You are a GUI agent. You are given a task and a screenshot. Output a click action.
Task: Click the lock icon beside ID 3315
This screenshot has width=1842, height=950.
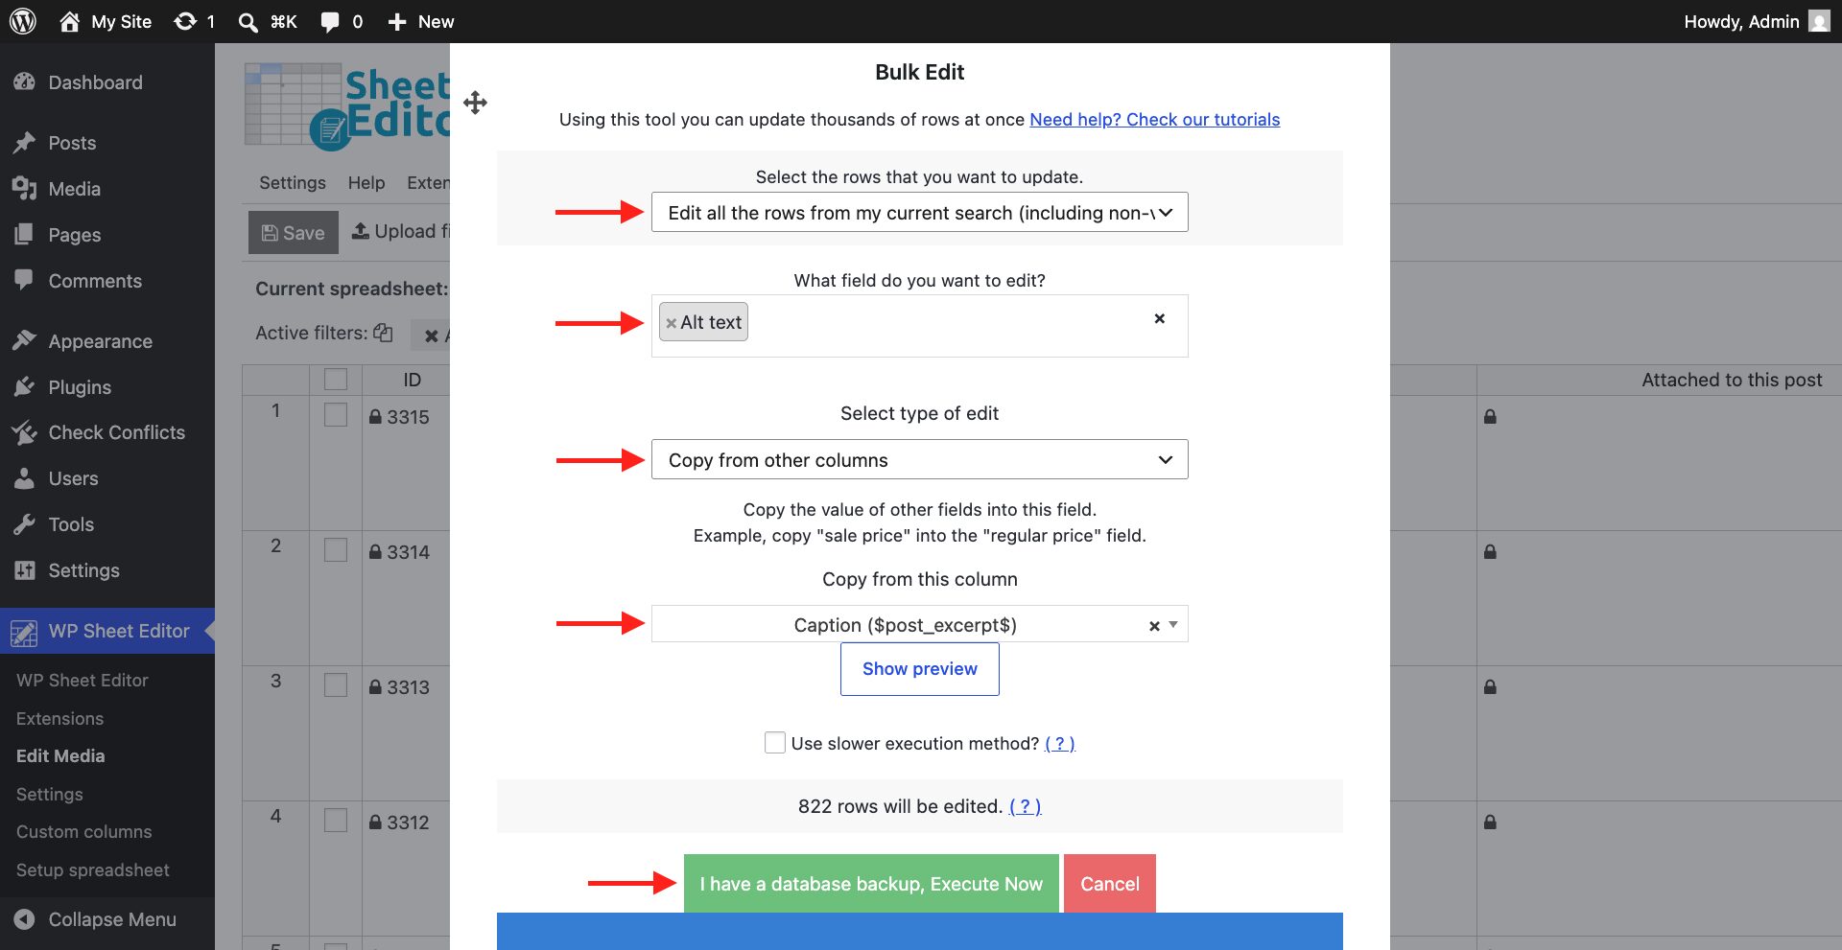point(376,417)
